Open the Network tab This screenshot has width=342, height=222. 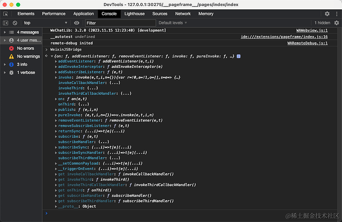[183, 14]
